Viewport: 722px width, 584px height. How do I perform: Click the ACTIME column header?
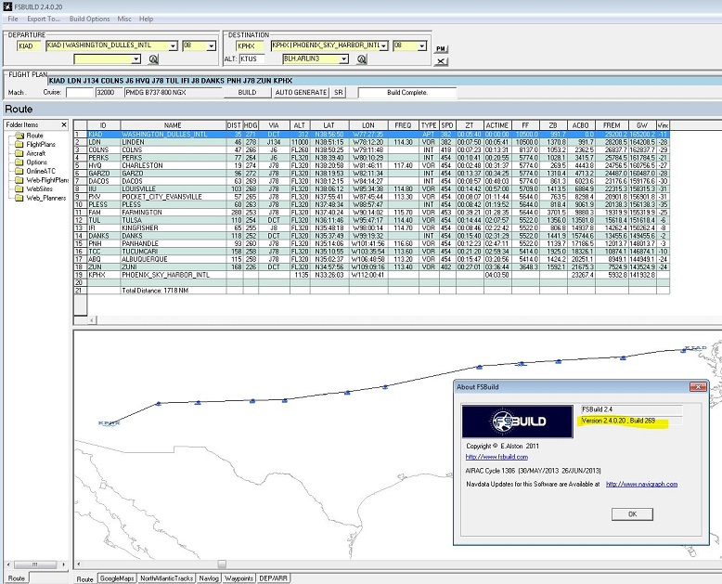[497, 125]
